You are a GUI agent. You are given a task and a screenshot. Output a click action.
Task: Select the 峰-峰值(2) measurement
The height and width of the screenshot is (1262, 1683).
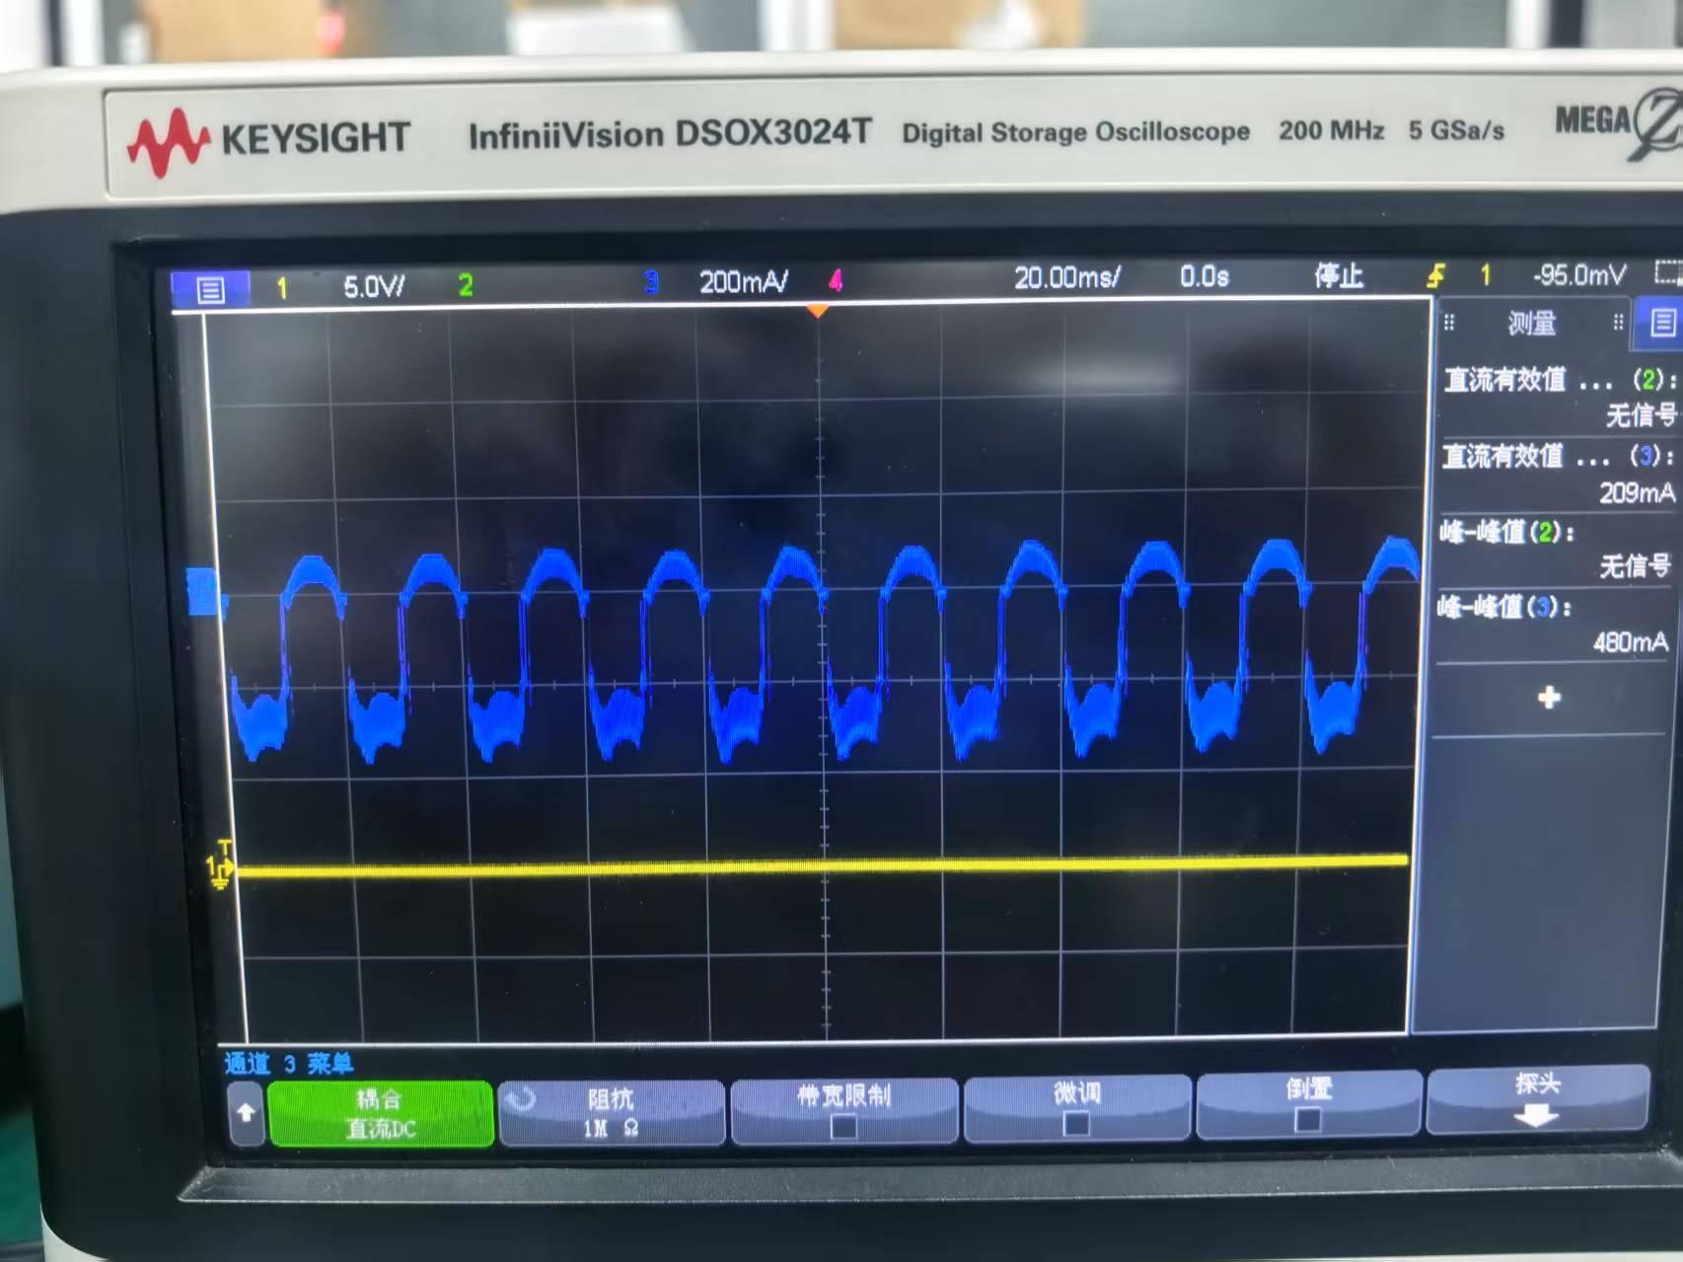(x=1554, y=549)
